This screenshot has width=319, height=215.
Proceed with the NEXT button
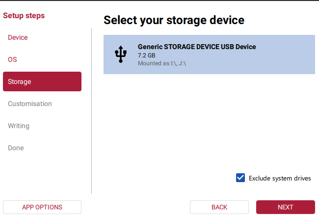click(285, 207)
